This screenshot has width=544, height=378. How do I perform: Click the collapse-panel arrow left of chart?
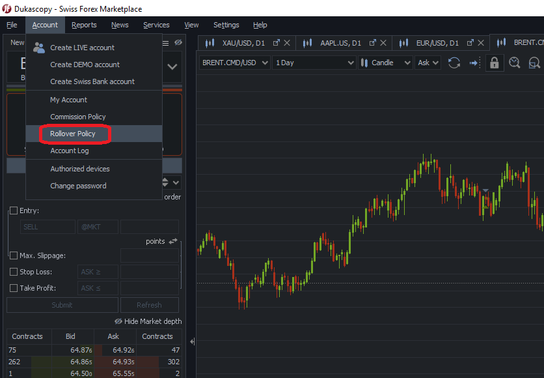click(192, 342)
